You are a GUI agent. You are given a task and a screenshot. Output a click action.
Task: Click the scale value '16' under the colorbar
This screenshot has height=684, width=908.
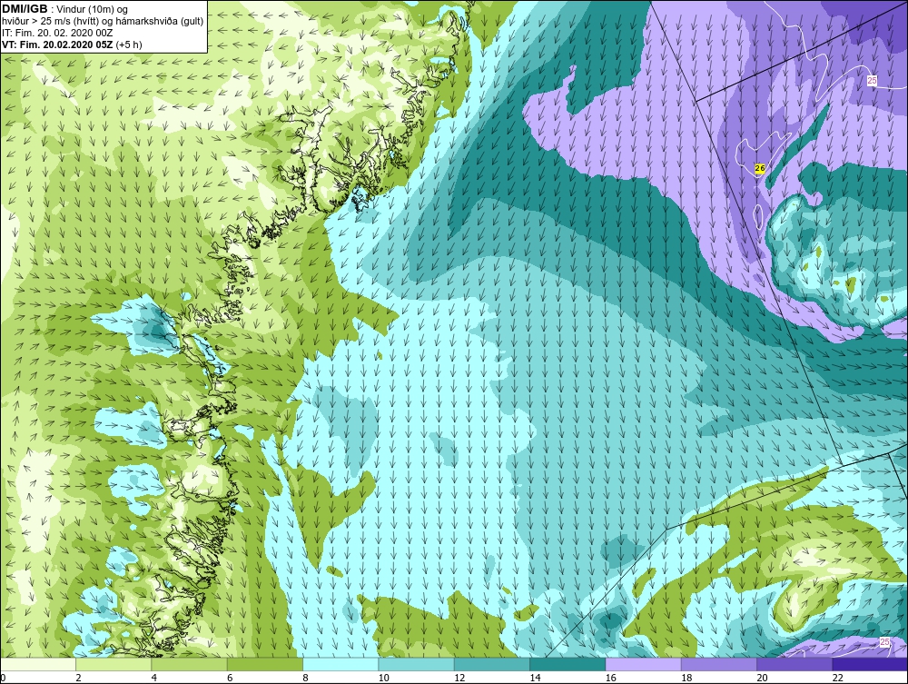click(611, 678)
